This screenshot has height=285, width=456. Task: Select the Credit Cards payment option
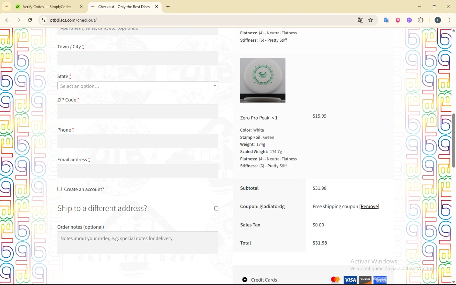point(245,280)
